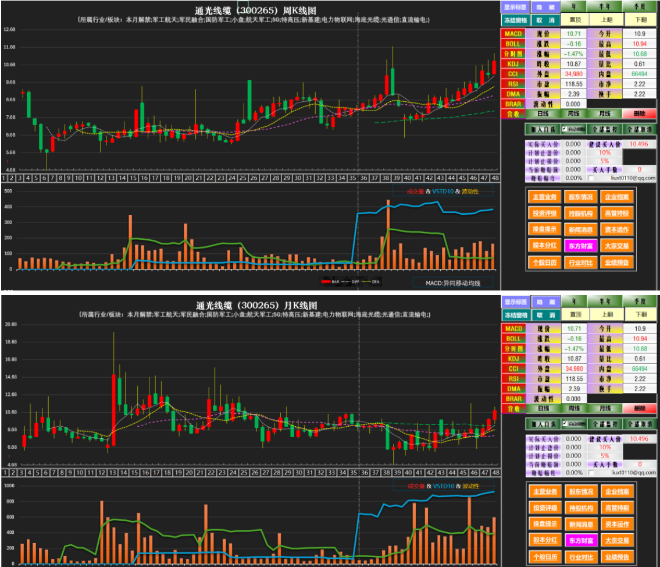Click 现价 value 10.71 in weekly chart panel
The width and height of the screenshot is (660, 567).
coord(574,34)
